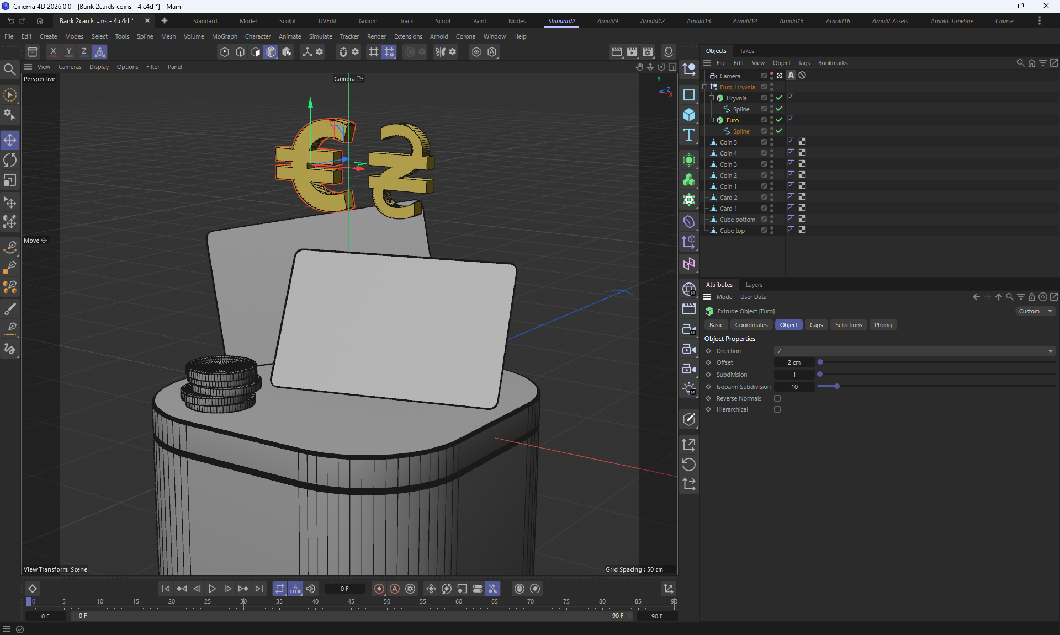Click the Offset value field

tap(794, 362)
